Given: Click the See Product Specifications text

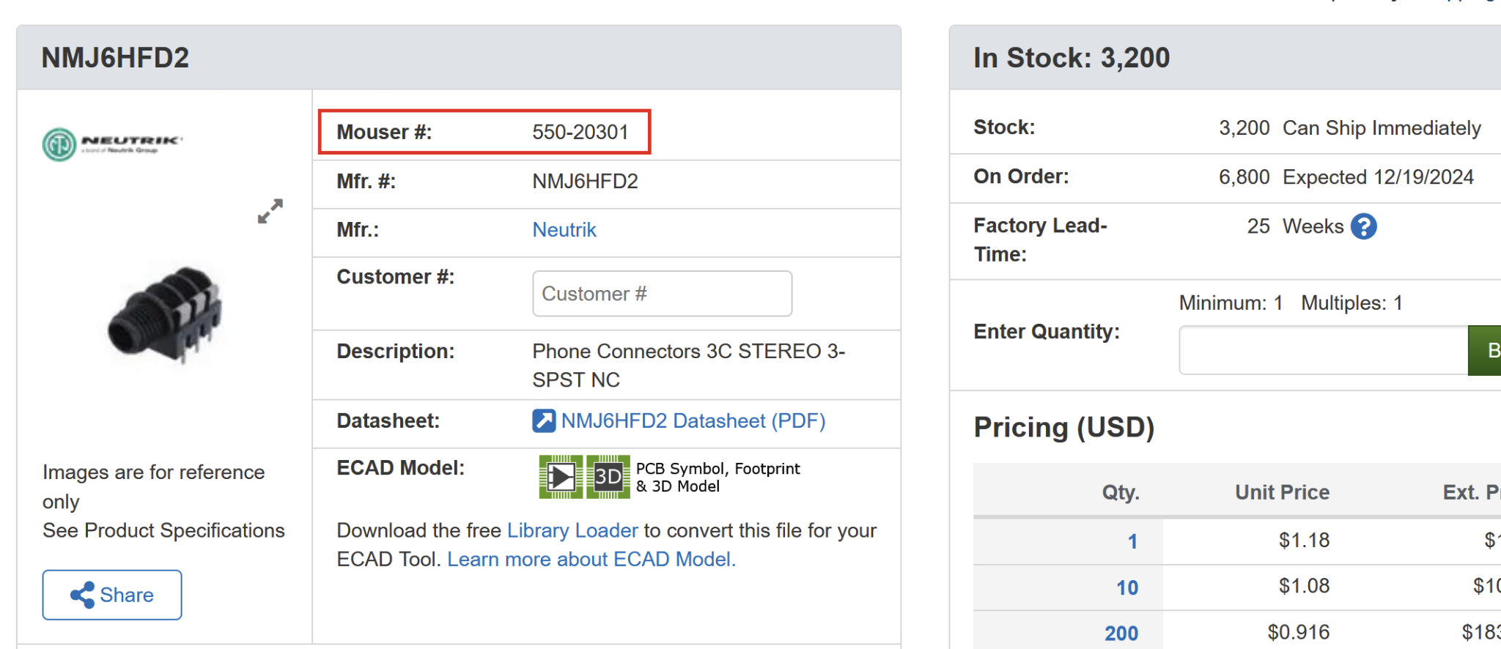Looking at the screenshot, I should [163, 530].
